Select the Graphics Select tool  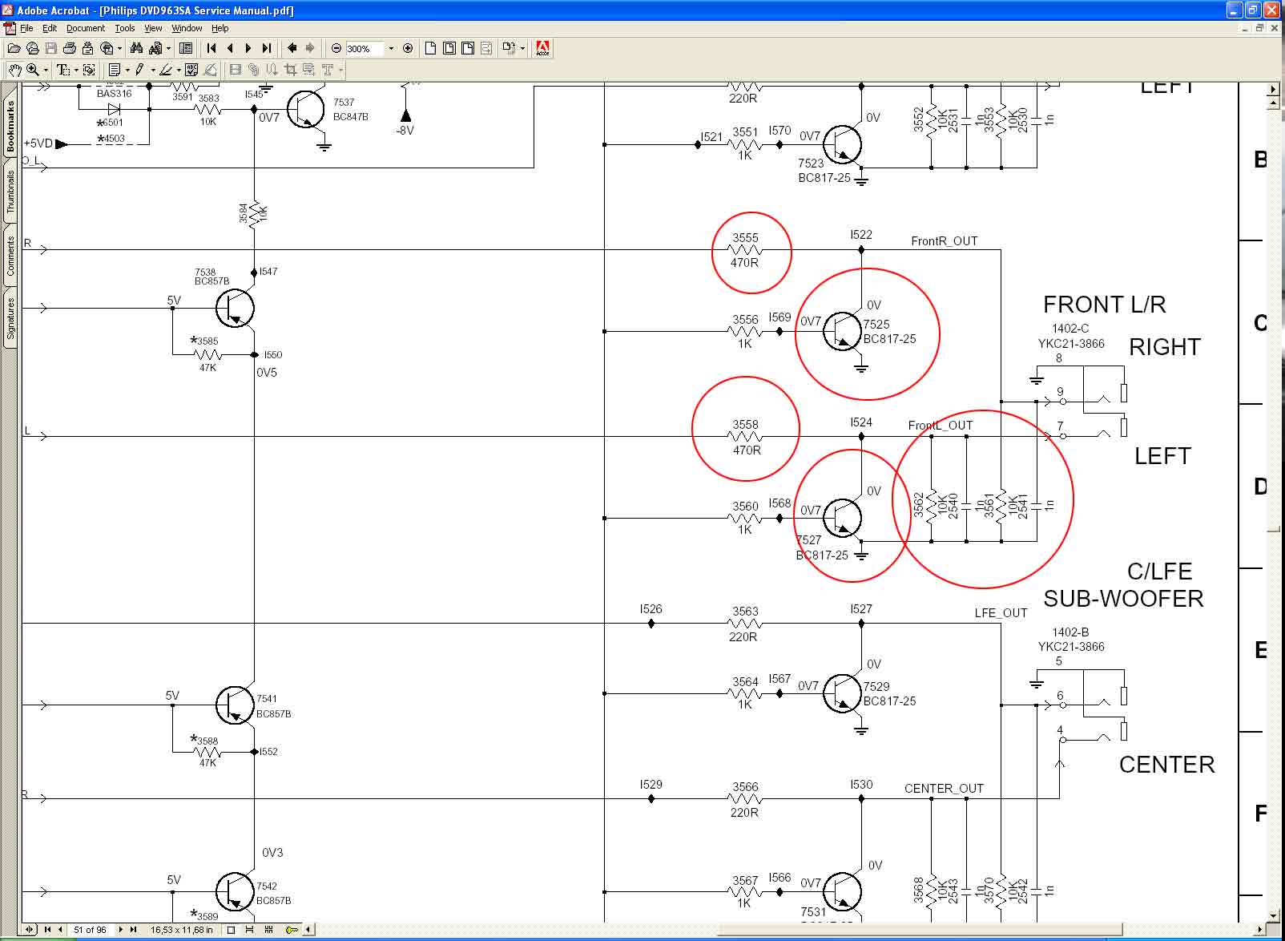click(x=89, y=70)
